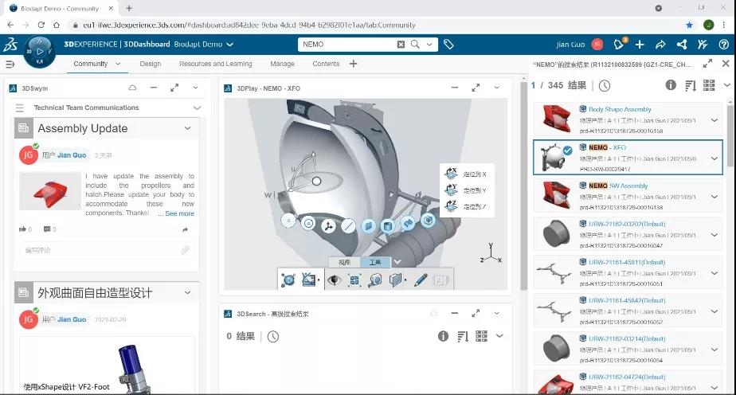Select the pencil annotation tool in 3DPlay
Viewport: 736px width, 395px height.
[421, 280]
